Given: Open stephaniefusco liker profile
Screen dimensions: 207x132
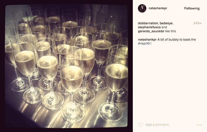Looking at the screenshot, I should [149, 27].
